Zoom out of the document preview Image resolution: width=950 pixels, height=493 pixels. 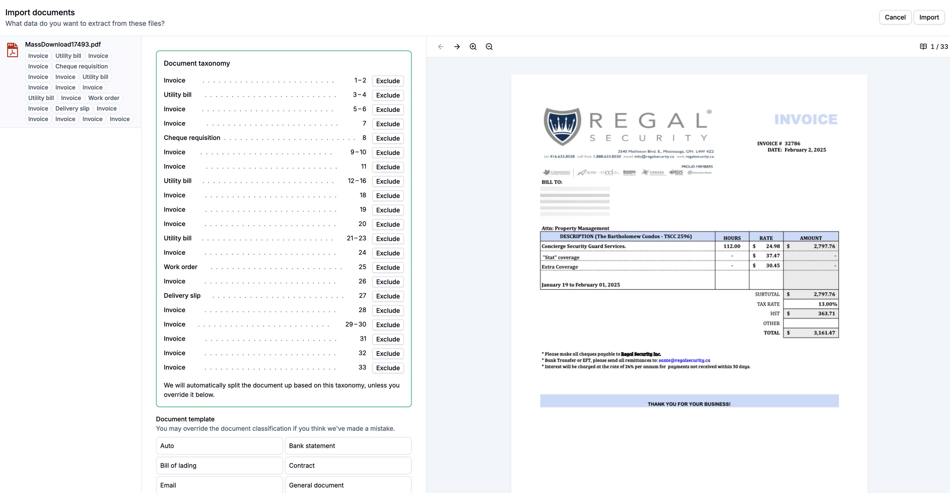(489, 47)
